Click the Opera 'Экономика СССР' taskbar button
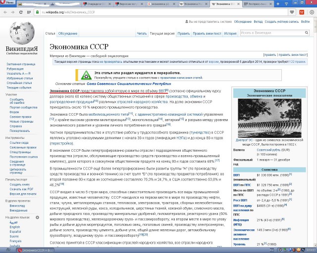 coord(35,250)
